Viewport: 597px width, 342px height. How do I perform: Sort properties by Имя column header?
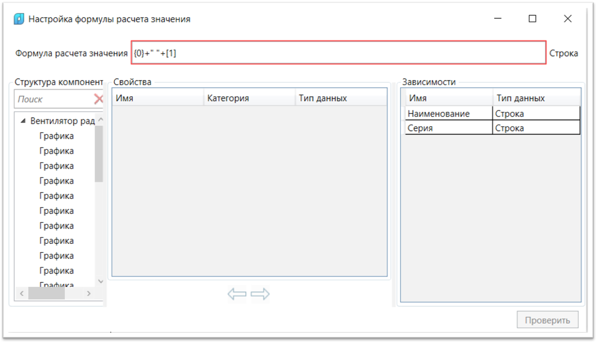point(158,98)
